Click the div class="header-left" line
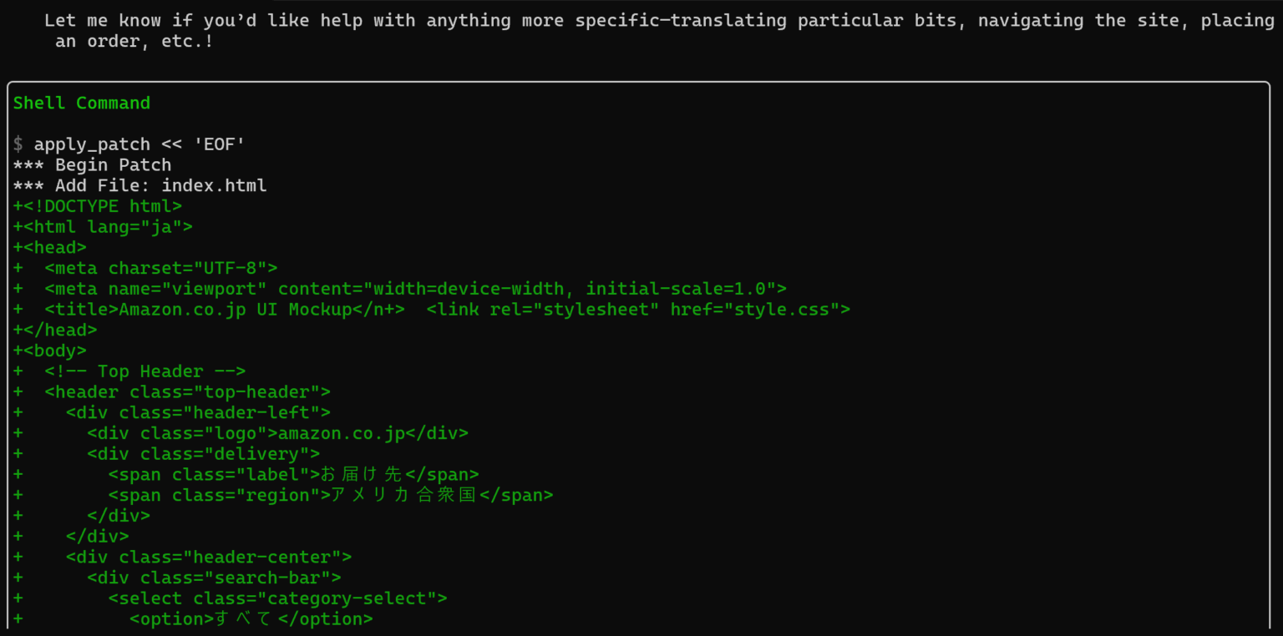 pos(198,412)
